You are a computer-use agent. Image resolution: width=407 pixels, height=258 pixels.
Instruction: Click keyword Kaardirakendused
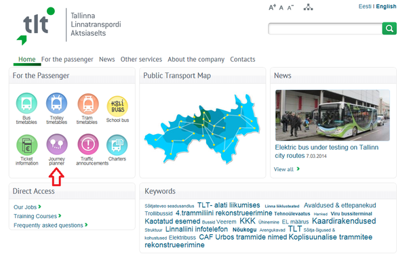coord(344,221)
